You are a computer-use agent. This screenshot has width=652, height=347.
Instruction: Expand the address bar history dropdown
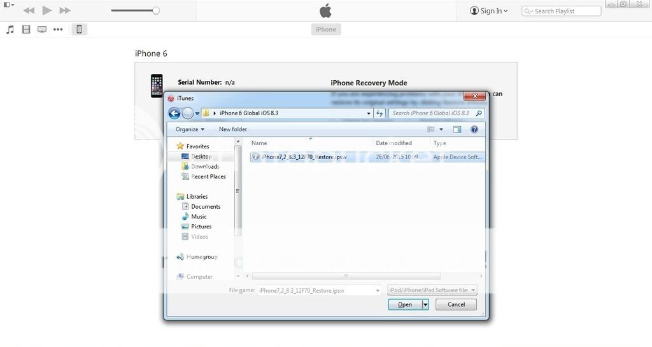point(369,113)
